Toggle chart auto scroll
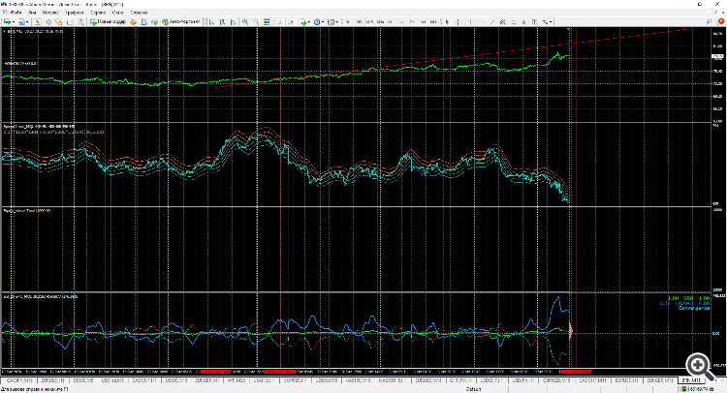The height and width of the screenshot is (393, 727). [x=281, y=19]
